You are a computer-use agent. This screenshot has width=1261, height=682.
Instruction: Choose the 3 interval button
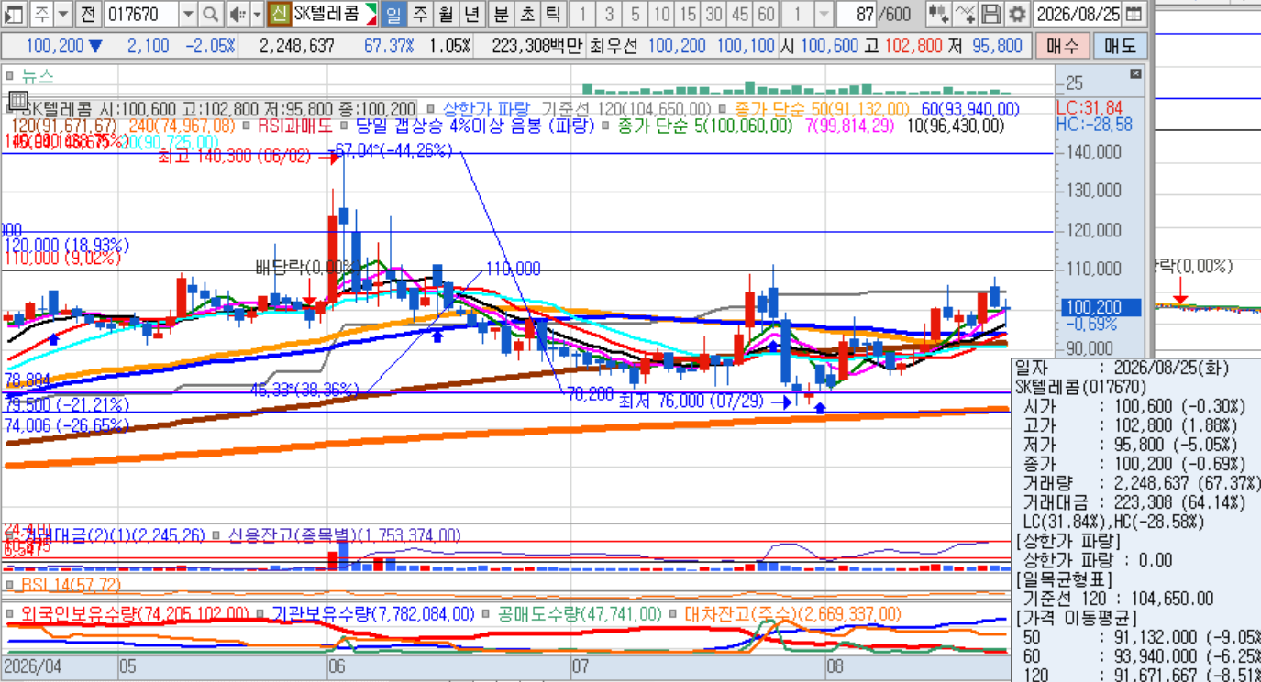(608, 14)
